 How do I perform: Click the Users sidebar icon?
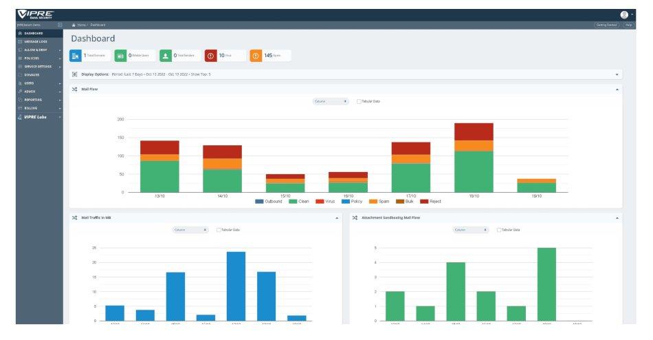(19, 83)
